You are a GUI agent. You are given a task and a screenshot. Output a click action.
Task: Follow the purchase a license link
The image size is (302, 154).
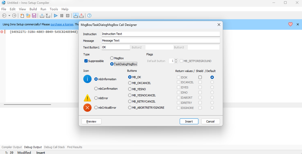coord(62,24)
